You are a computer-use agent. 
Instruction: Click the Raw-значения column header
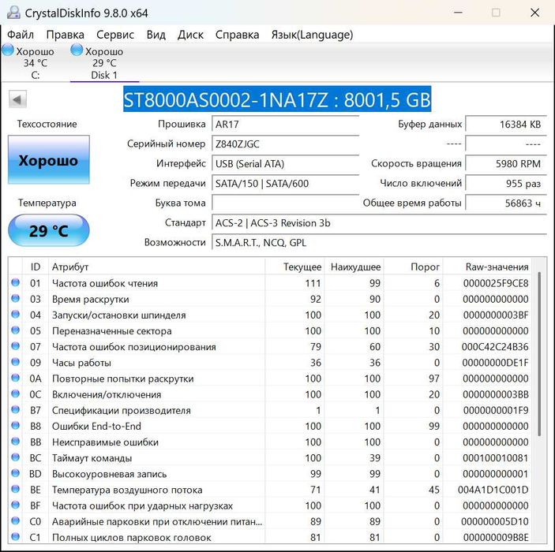(x=487, y=267)
